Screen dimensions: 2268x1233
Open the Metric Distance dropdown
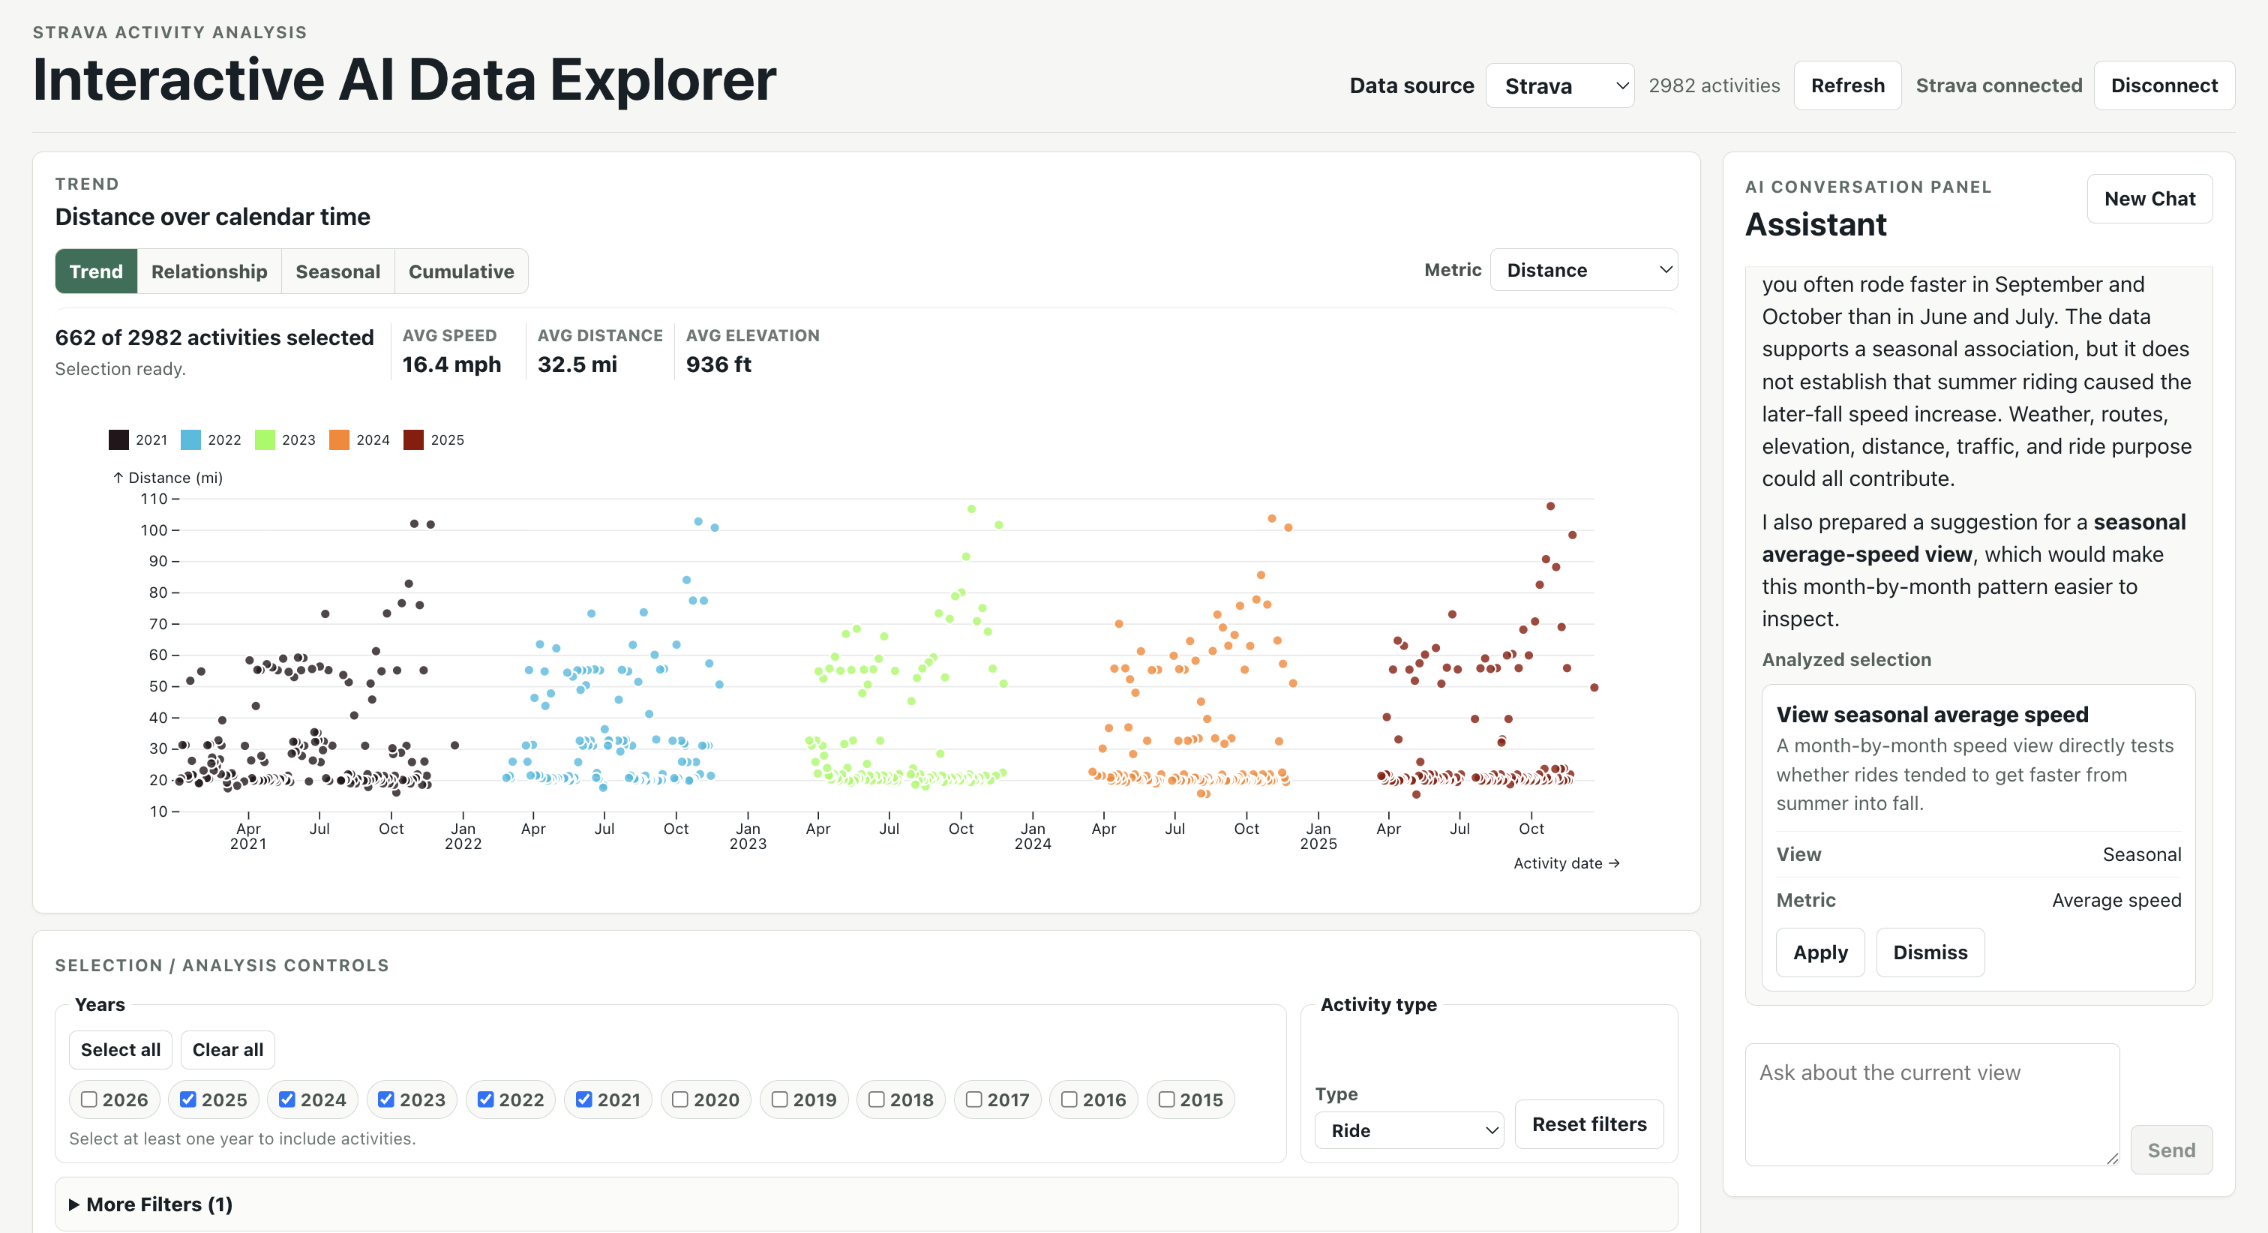[1583, 269]
